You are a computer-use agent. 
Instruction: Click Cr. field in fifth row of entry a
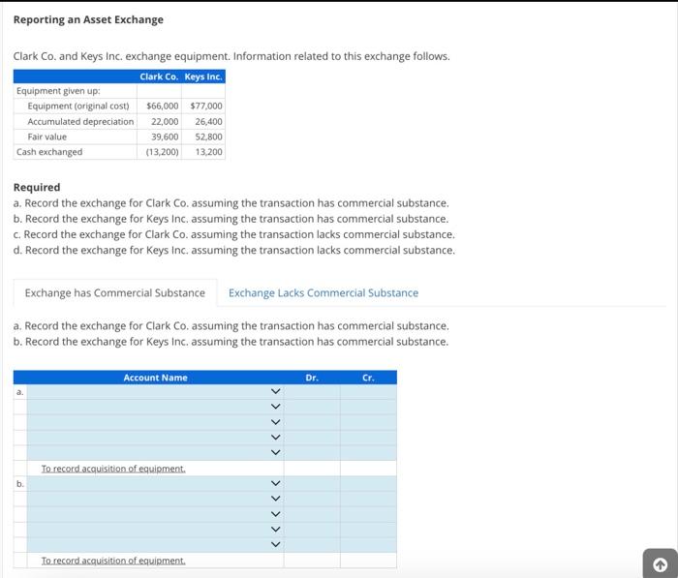[368, 452]
